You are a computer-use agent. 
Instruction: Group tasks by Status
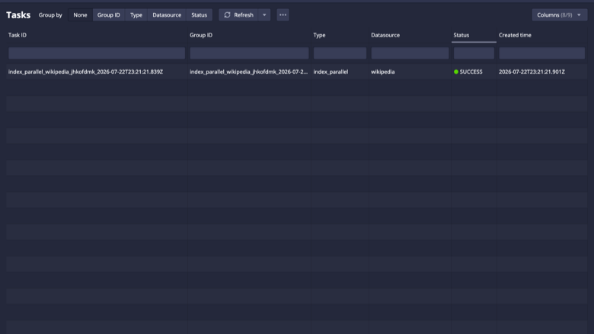(x=200, y=14)
